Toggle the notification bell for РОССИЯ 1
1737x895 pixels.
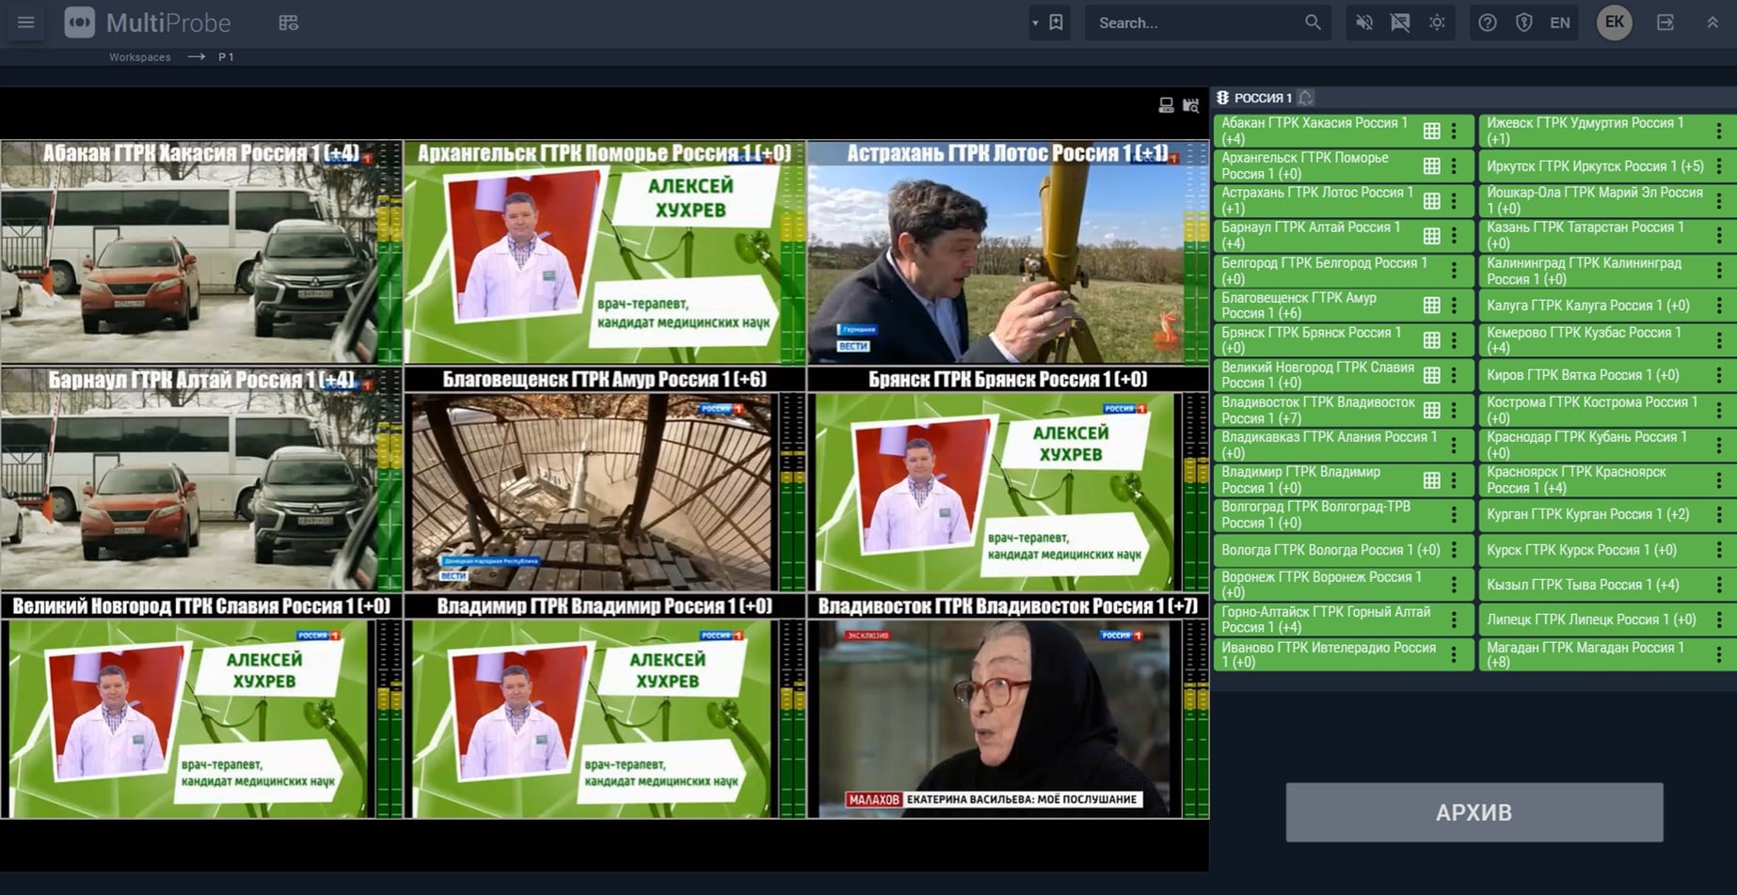click(x=1306, y=98)
